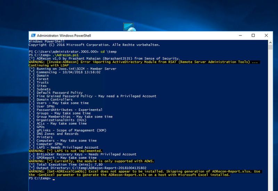Click the 'Fine Grained Password Policy' line
This screenshot has height=191, width=278.
click(92, 96)
